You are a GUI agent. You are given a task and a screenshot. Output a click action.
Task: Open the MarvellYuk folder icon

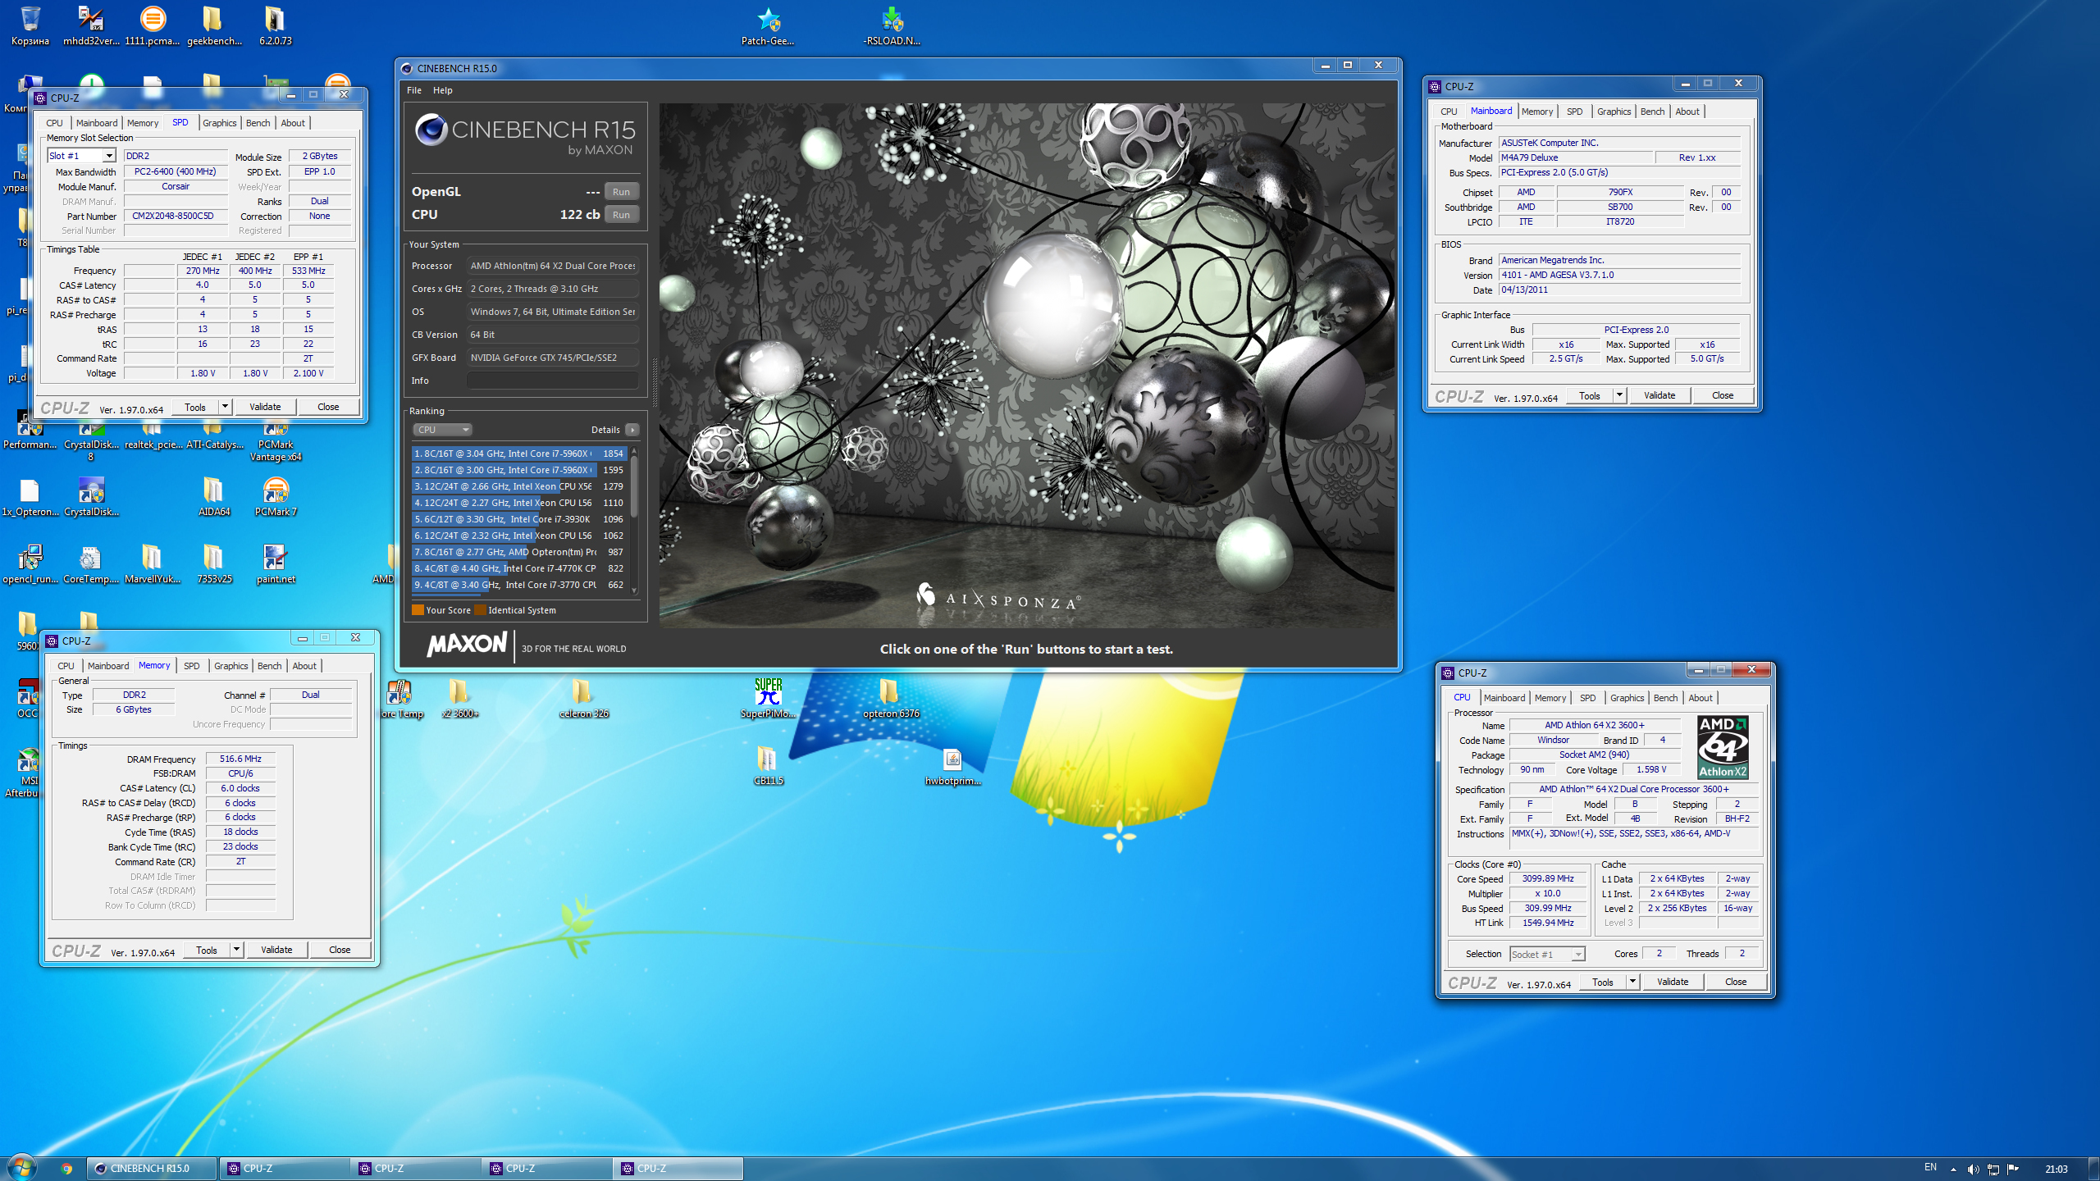coord(153,563)
